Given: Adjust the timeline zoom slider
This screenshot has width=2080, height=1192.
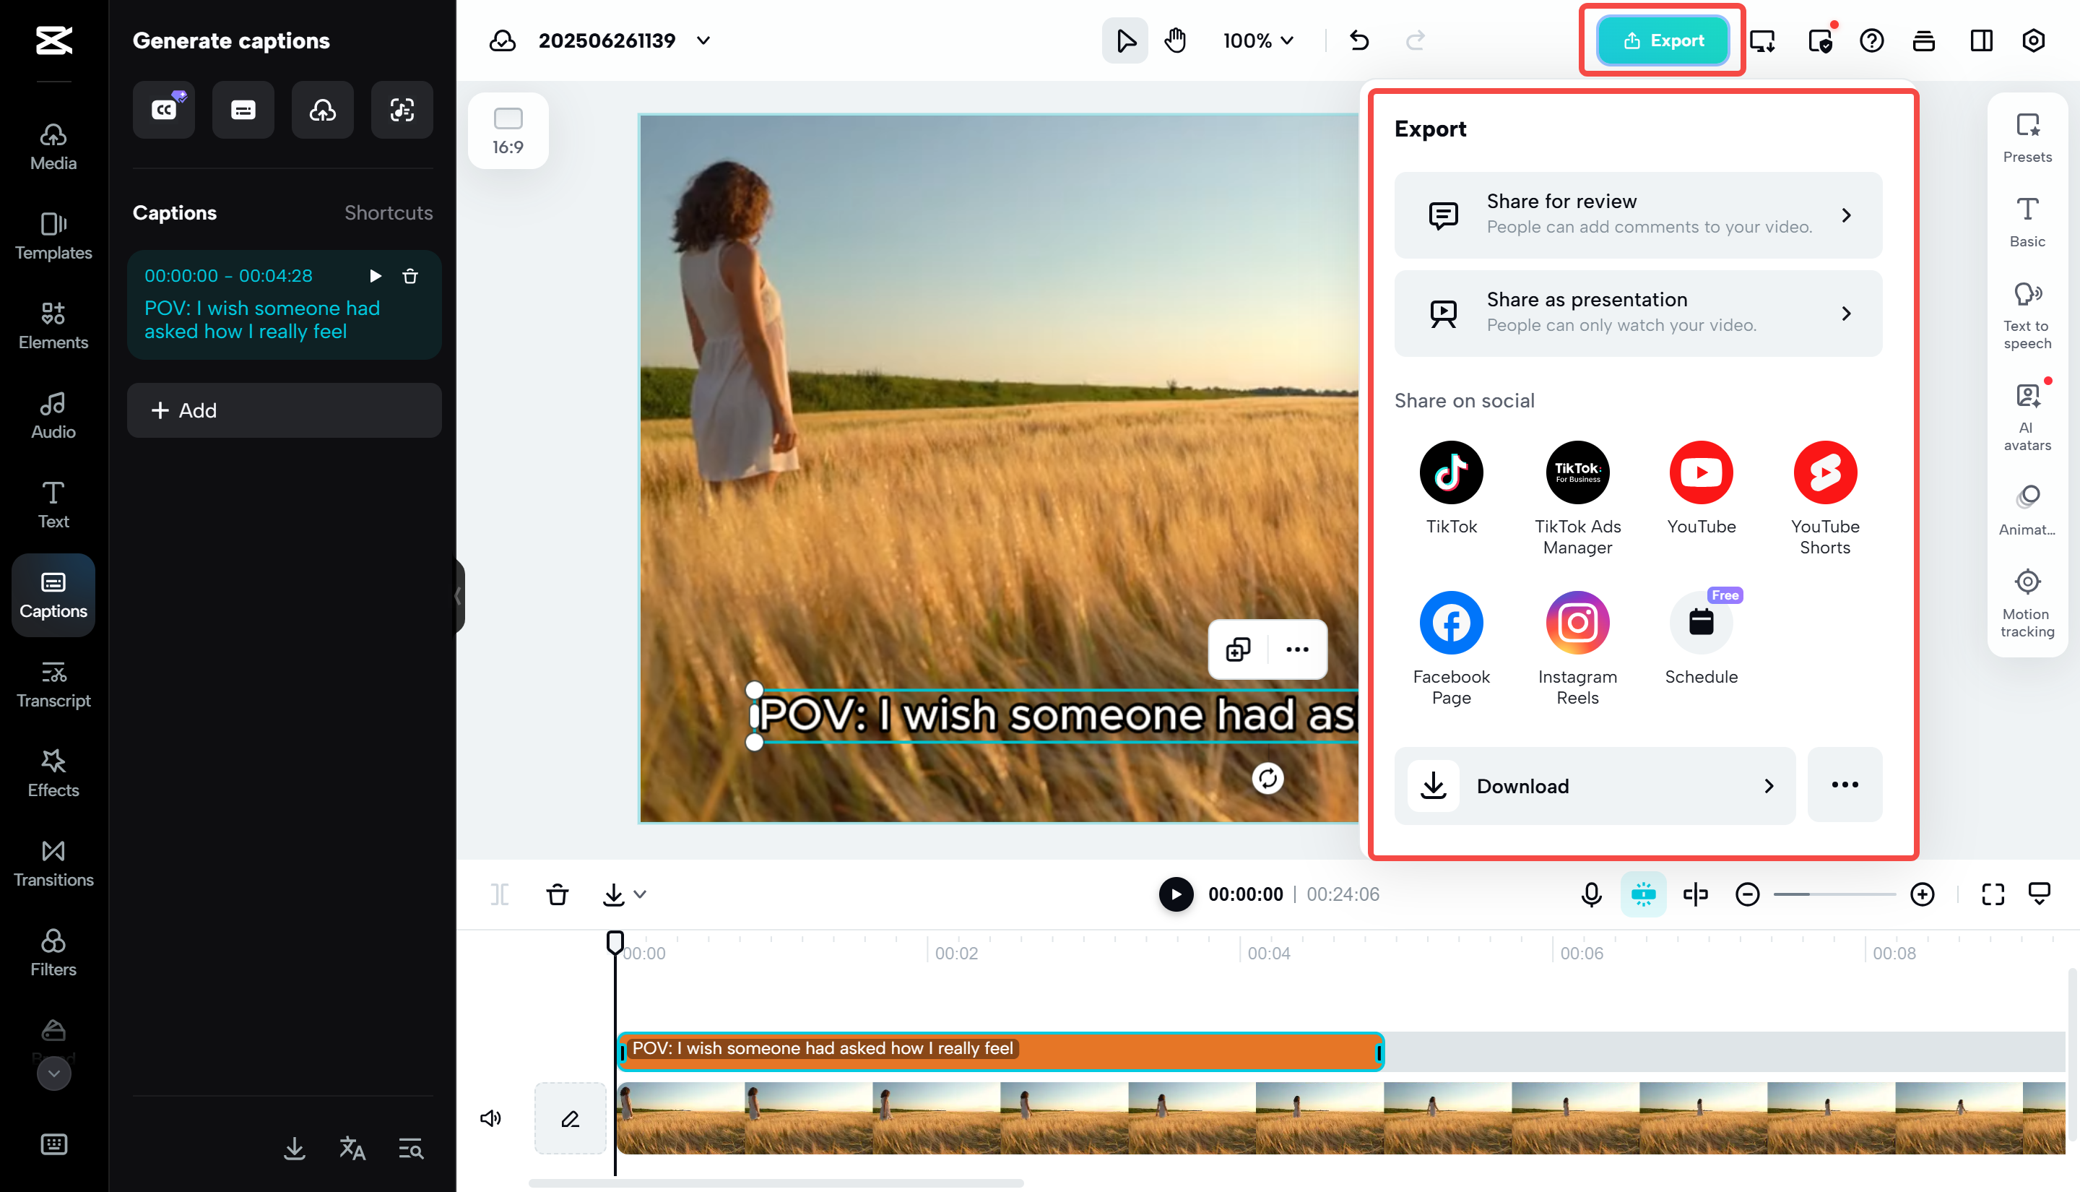Looking at the screenshot, I should [1834, 894].
